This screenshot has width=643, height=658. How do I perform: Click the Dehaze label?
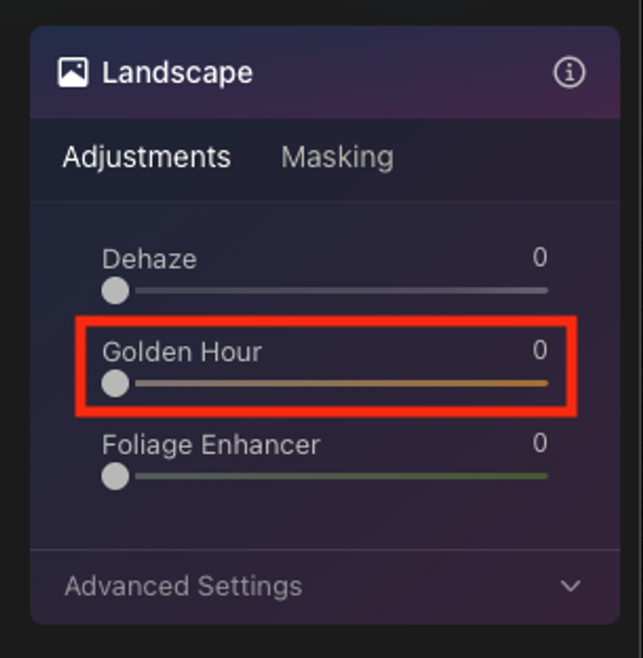[149, 259]
